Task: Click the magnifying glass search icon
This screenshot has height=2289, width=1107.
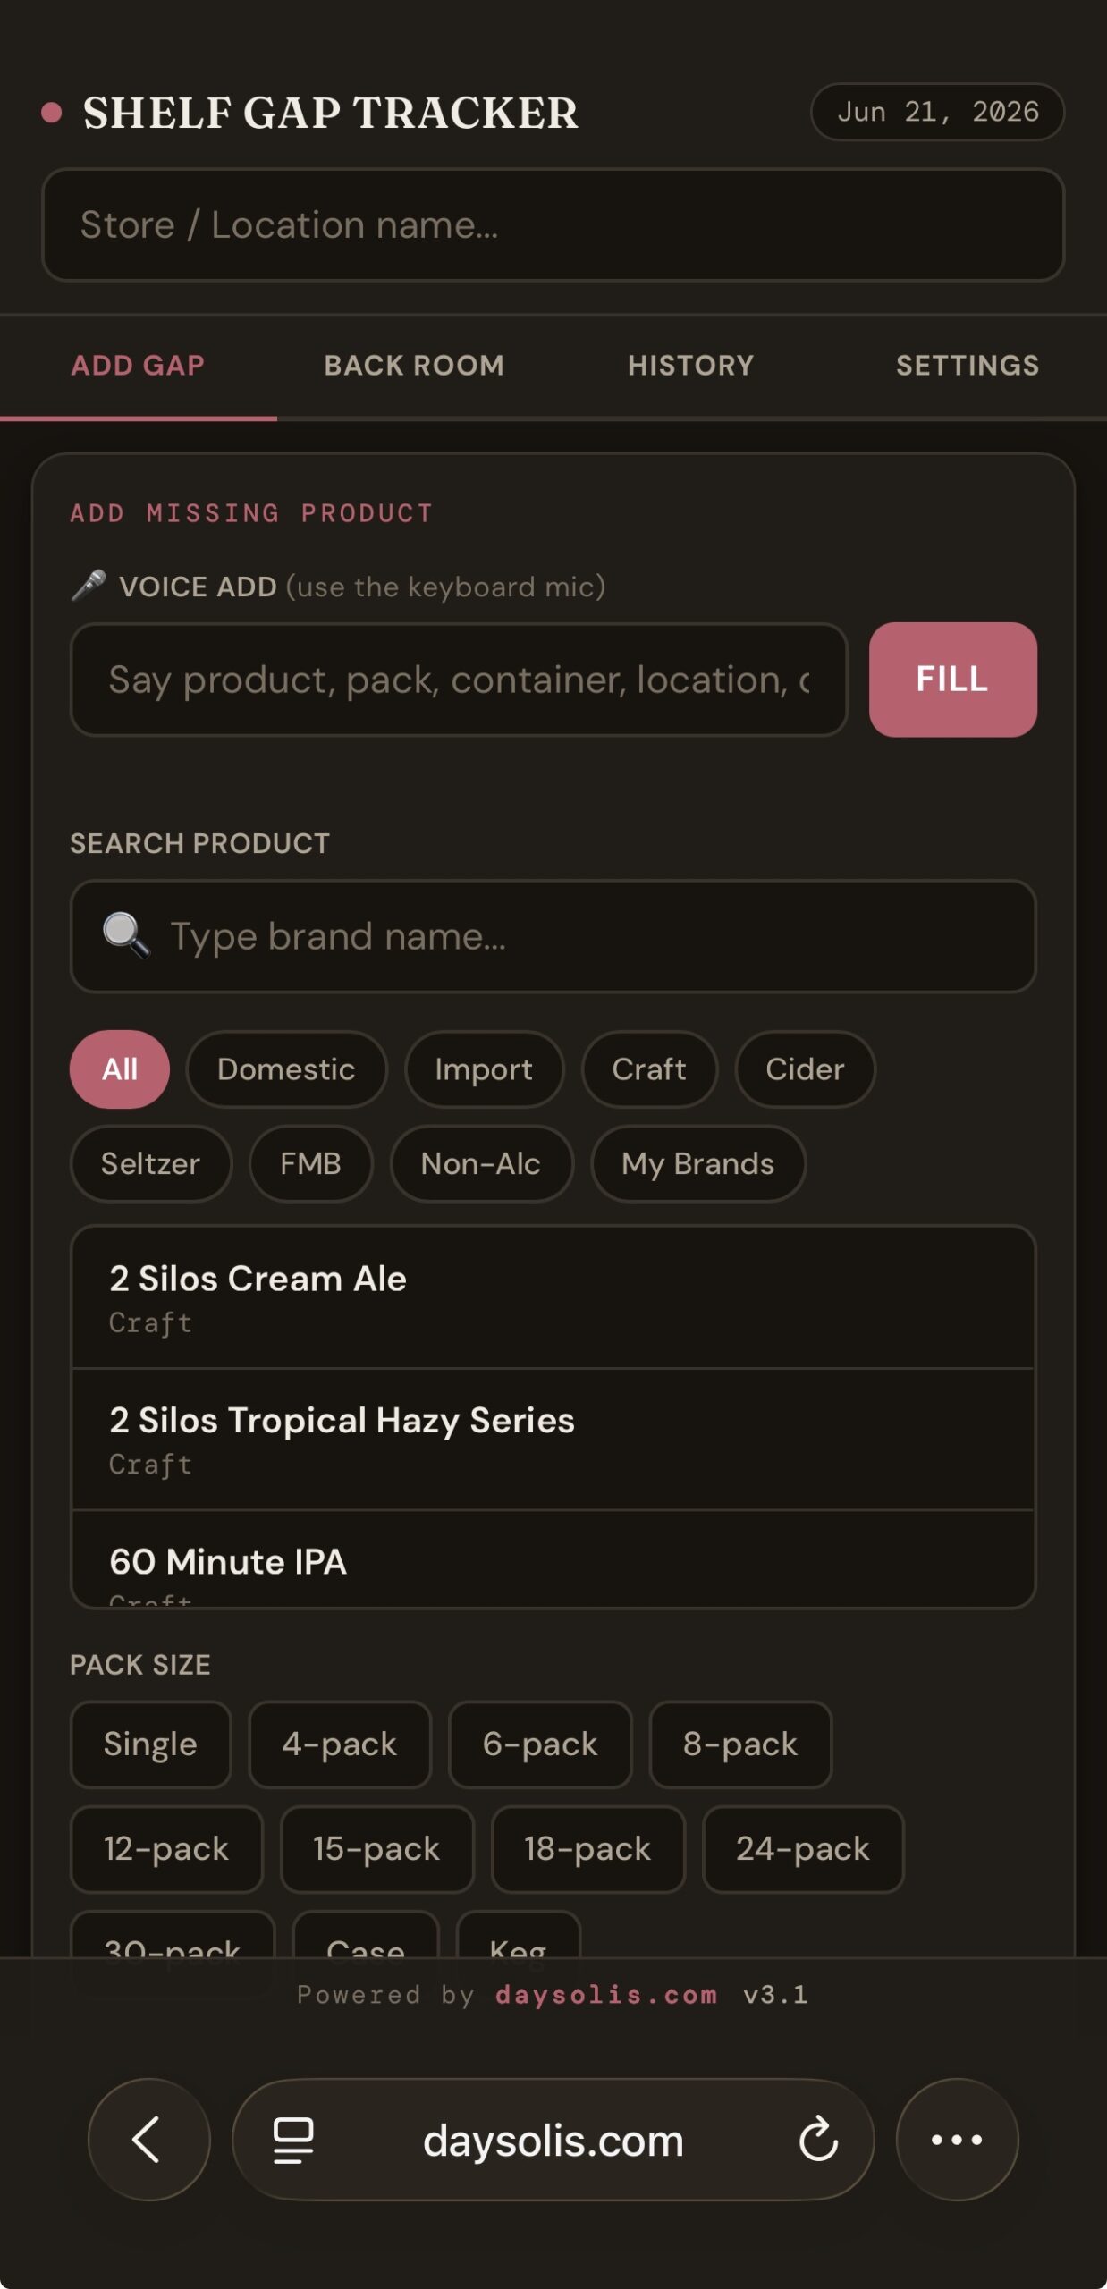Action: 126,935
